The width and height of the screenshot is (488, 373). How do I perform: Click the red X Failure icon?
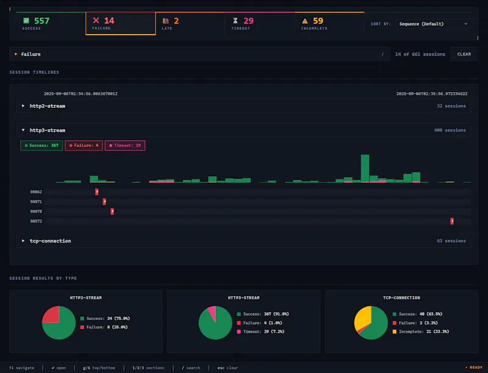pyautogui.click(x=96, y=21)
